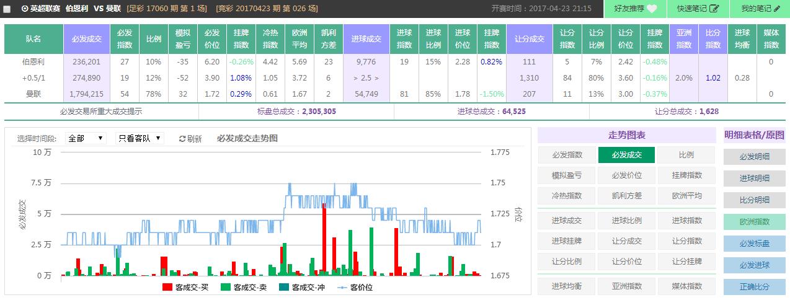The image size is (790, 300).
Task: Select the 必发价位 chart button
Action: pos(626,175)
